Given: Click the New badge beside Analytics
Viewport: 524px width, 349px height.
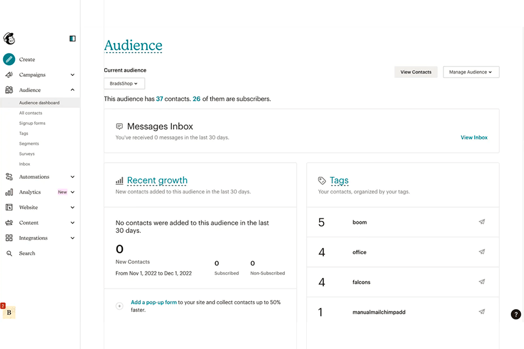Looking at the screenshot, I should tap(62, 192).
